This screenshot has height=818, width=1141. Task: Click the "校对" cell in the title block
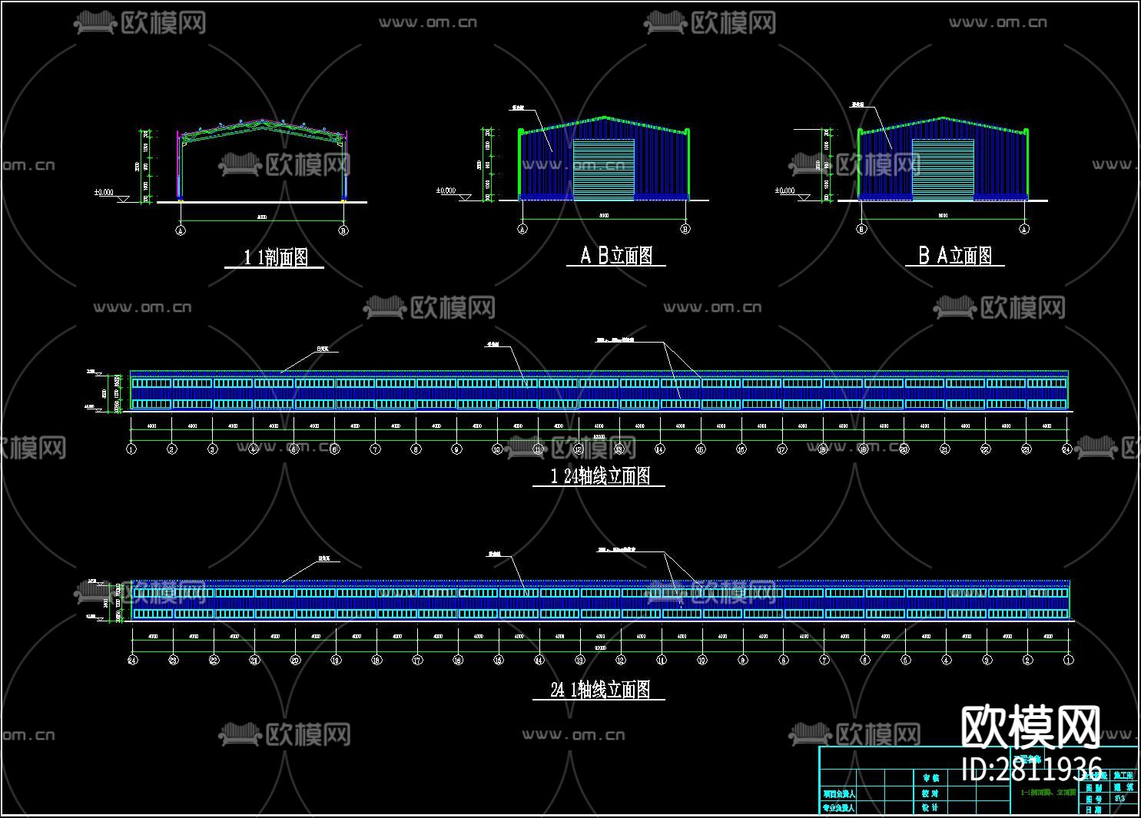(930, 793)
